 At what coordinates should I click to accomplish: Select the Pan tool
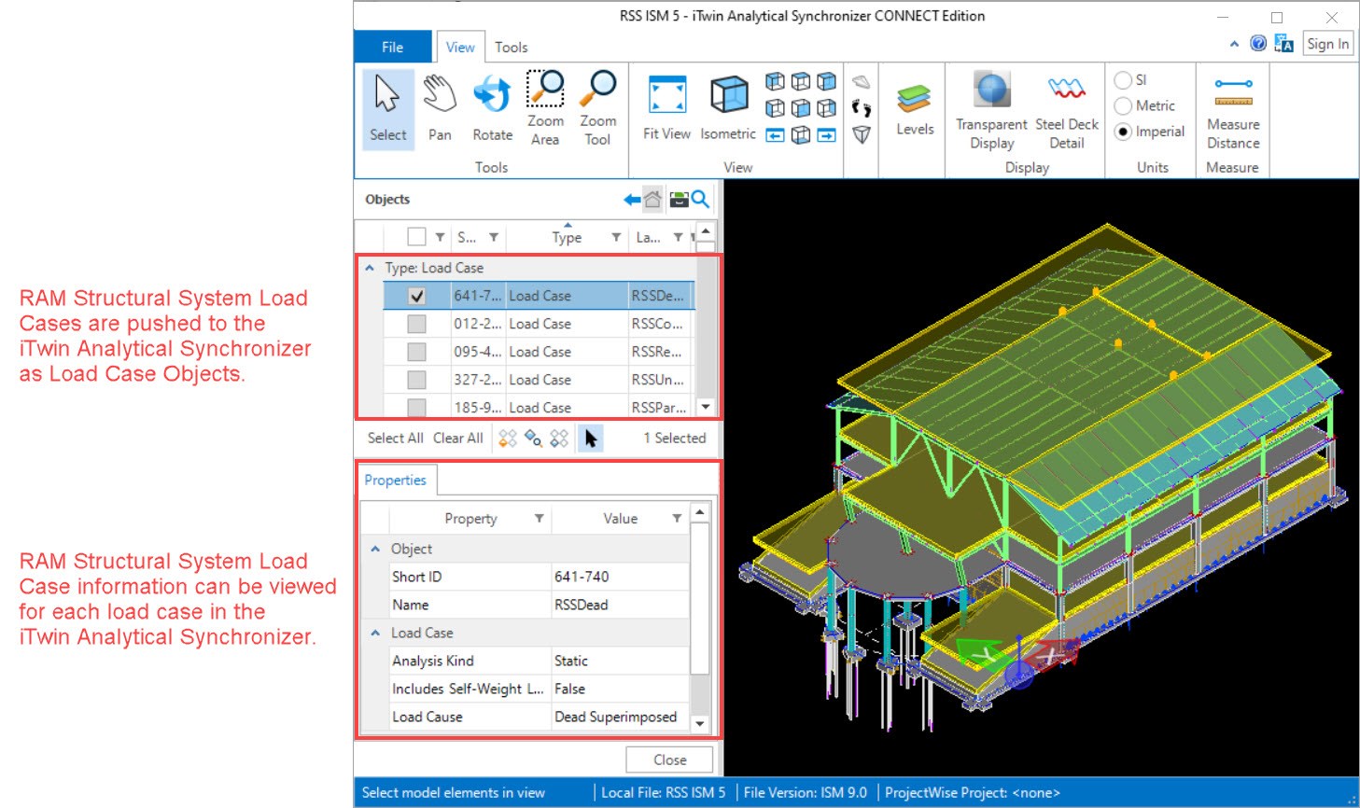coord(440,109)
